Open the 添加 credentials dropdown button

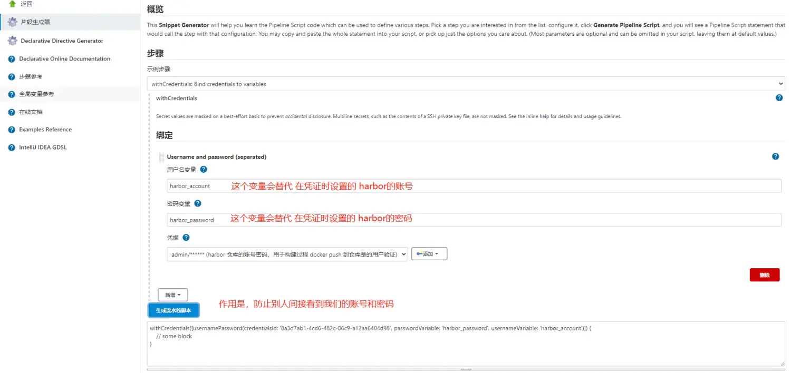(429, 254)
